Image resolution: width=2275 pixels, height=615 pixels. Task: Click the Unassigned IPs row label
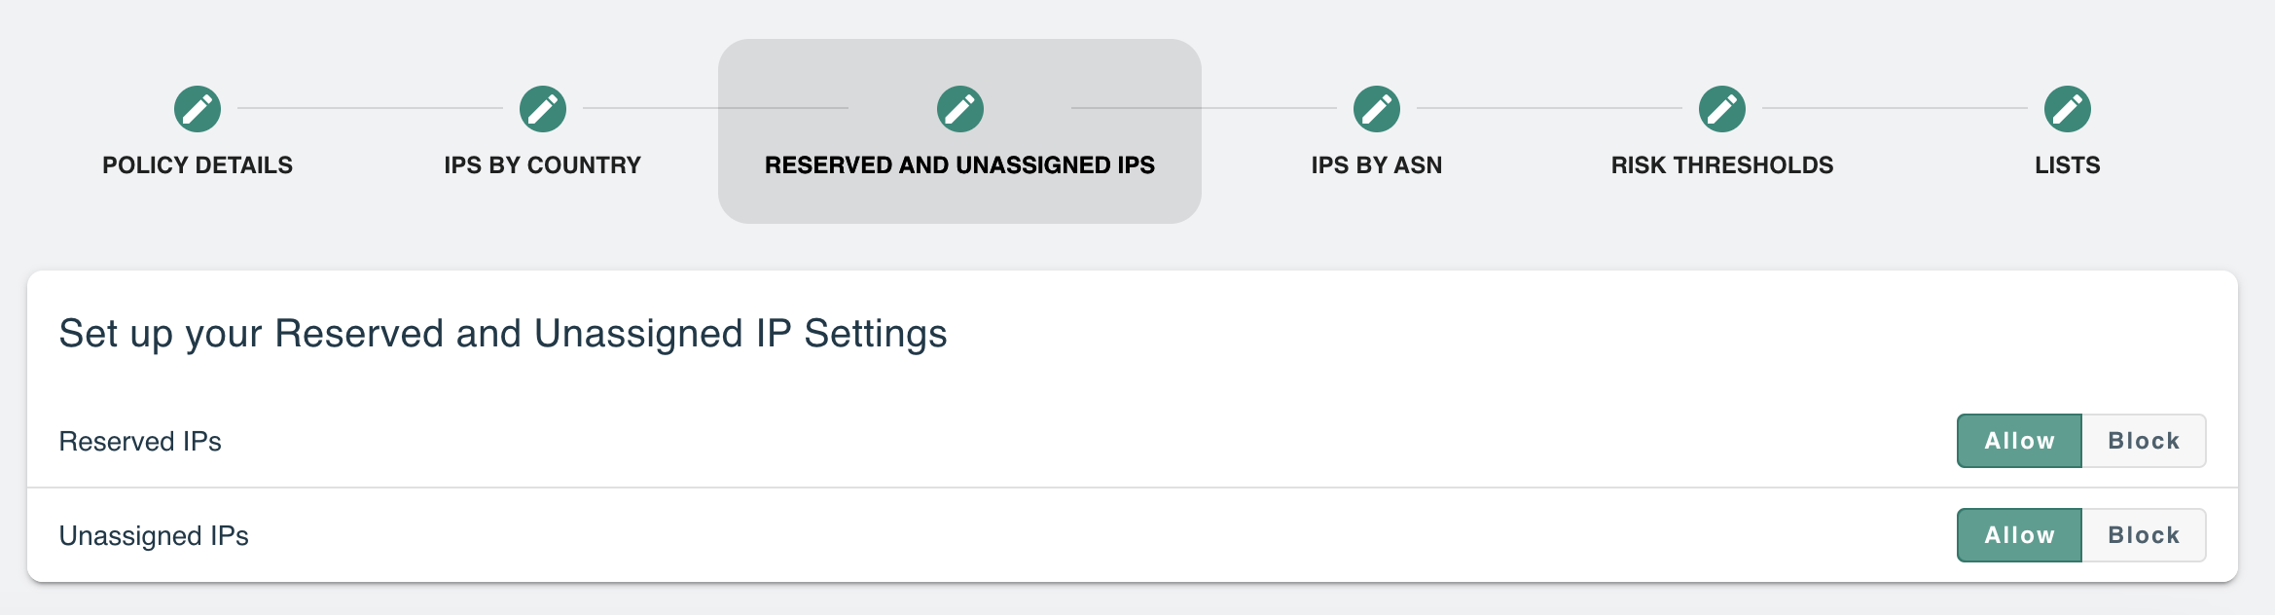pyautogui.click(x=154, y=536)
